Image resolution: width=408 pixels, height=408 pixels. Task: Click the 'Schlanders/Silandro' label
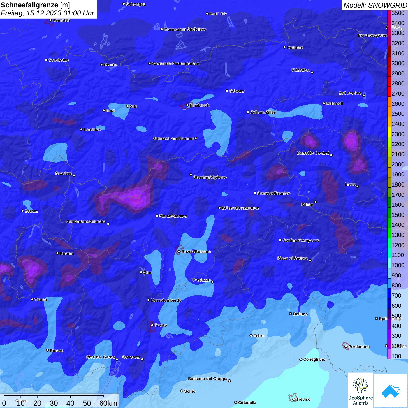[x=86, y=221]
